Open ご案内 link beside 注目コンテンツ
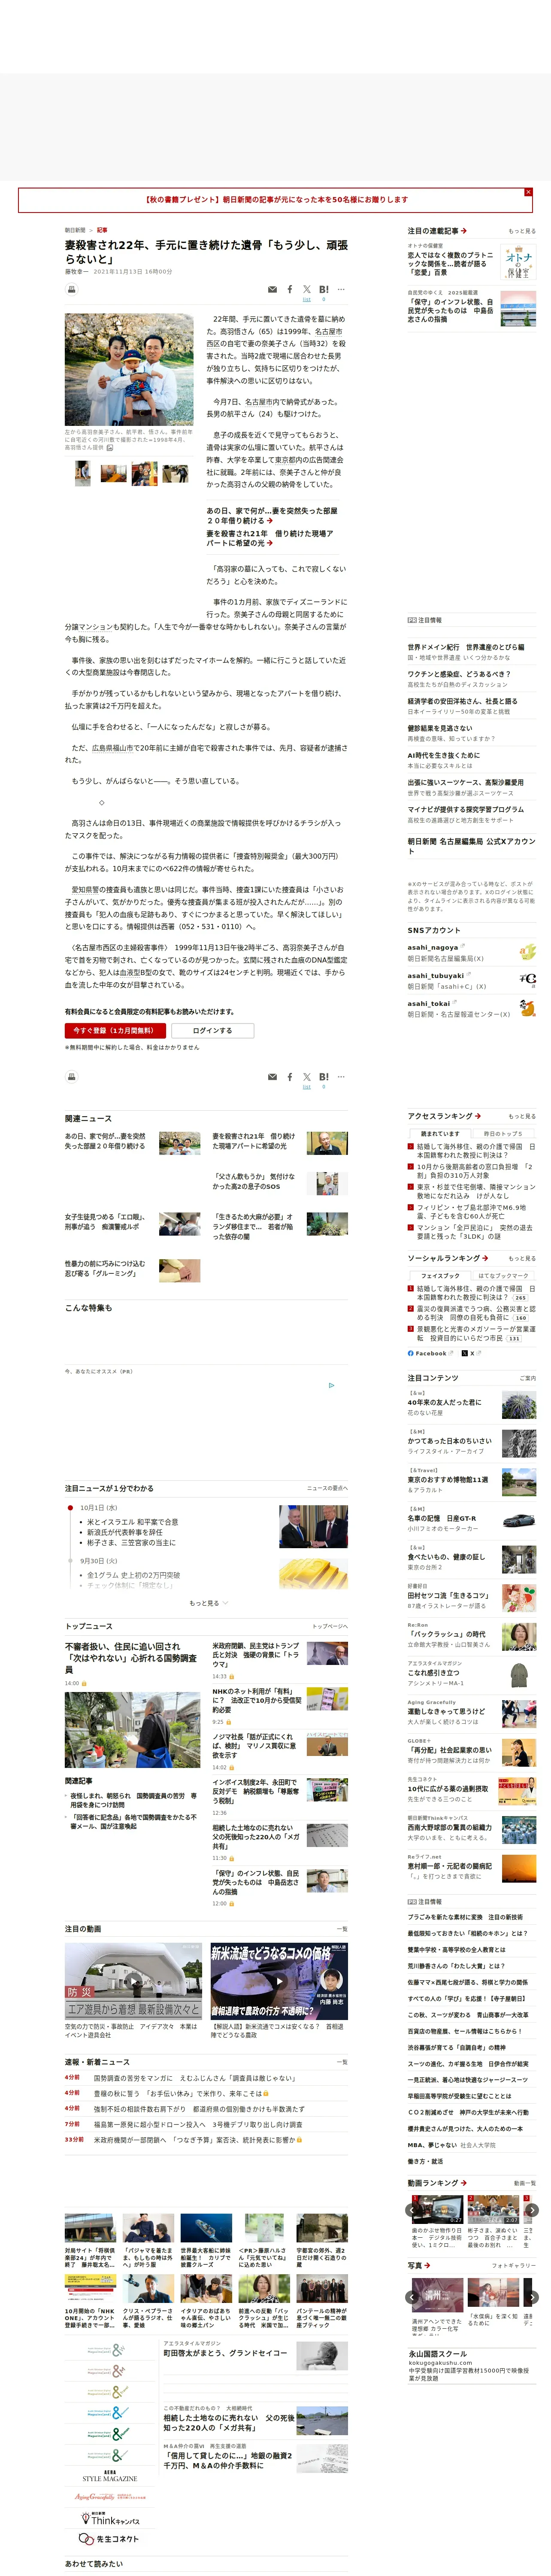 [528, 1378]
